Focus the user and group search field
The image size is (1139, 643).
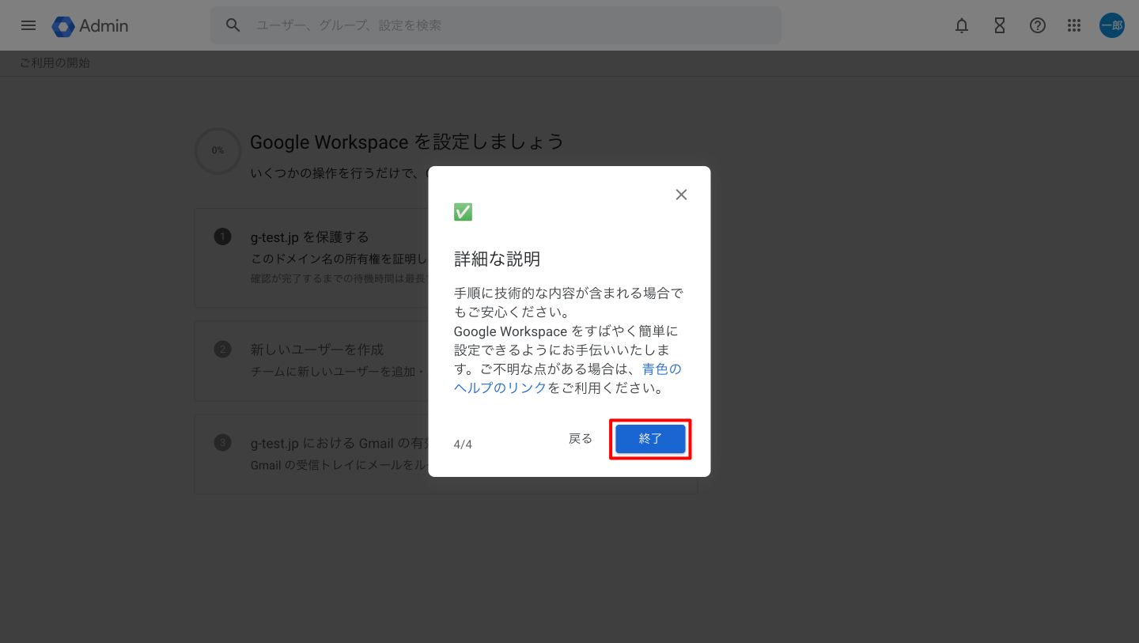pos(496,25)
